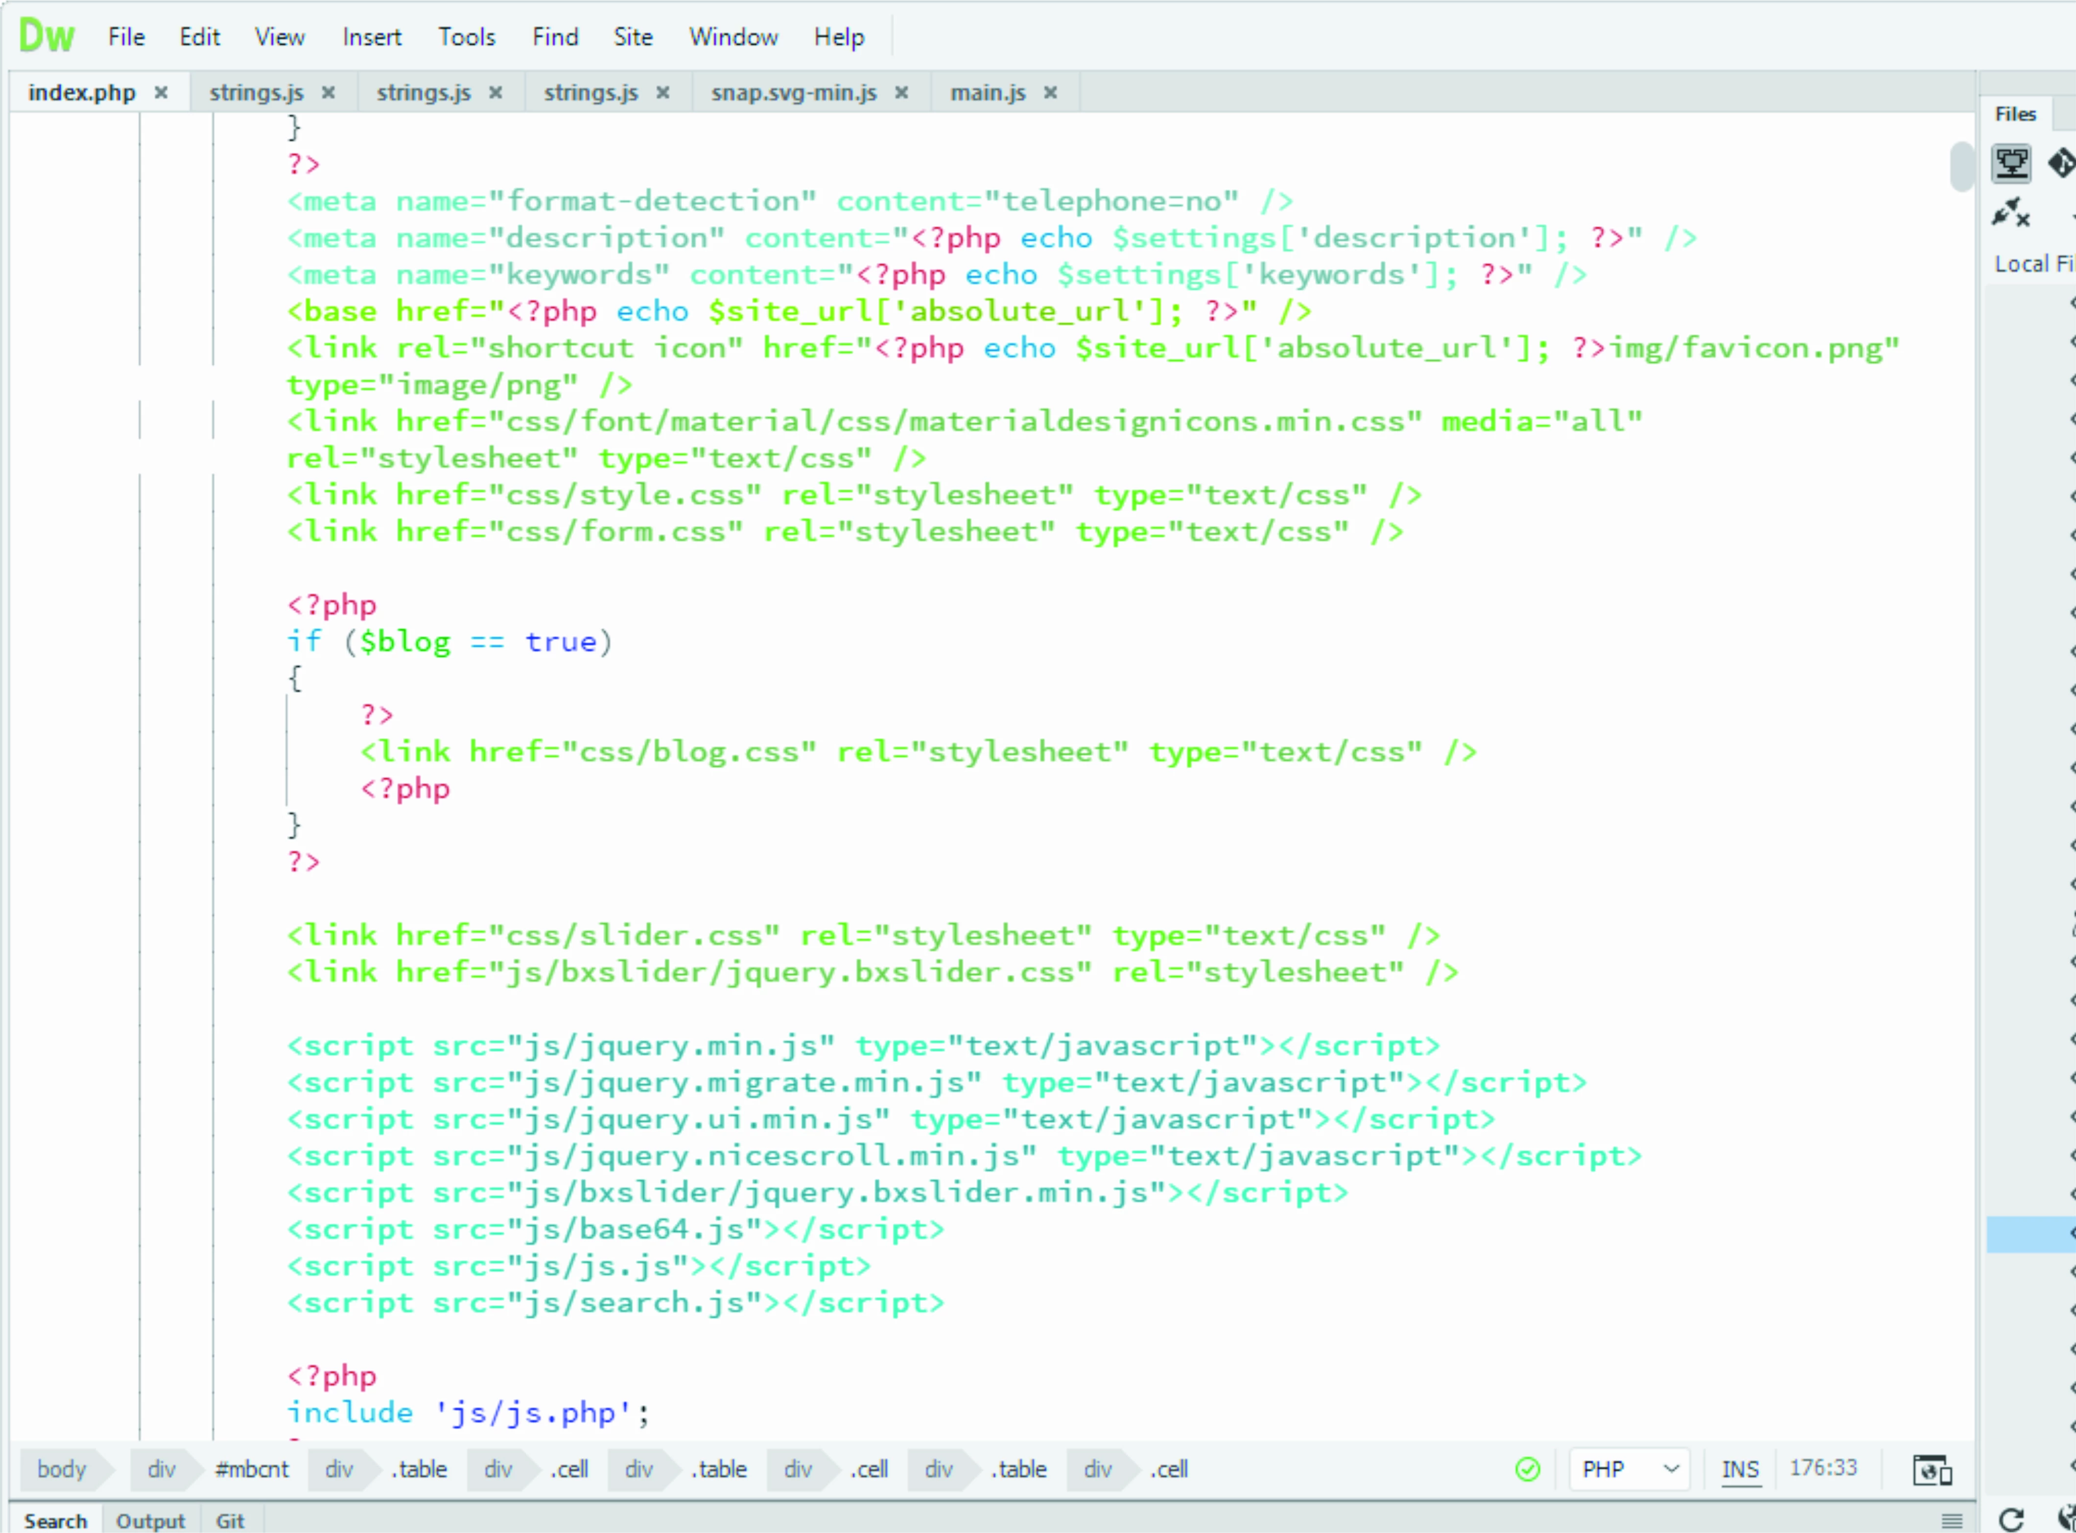2076x1533 pixels.
Task: Open the Git panel tab at bottom
Action: click(x=229, y=1521)
